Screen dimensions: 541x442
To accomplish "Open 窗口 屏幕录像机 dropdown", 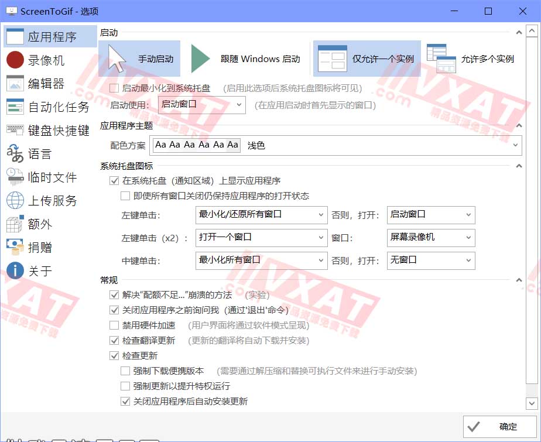I will click(x=431, y=238).
